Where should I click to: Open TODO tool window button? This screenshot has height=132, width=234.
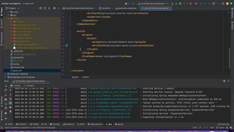[x=9, y=124]
